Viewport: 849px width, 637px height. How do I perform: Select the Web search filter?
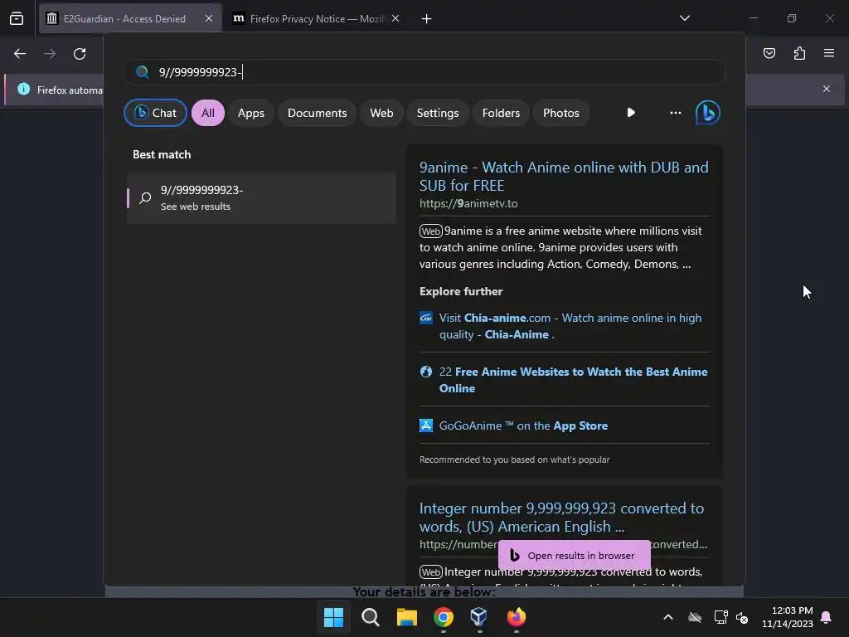[x=381, y=113]
